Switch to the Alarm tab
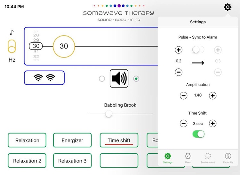 coord(188,158)
